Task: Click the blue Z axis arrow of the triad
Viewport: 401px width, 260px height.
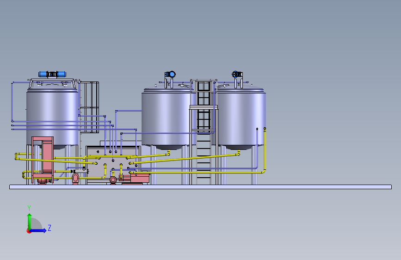Action: click(38, 230)
